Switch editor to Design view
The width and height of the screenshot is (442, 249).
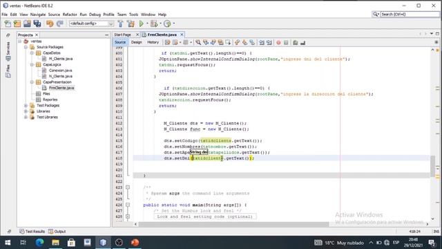pyautogui.click(x=137, y=42)
